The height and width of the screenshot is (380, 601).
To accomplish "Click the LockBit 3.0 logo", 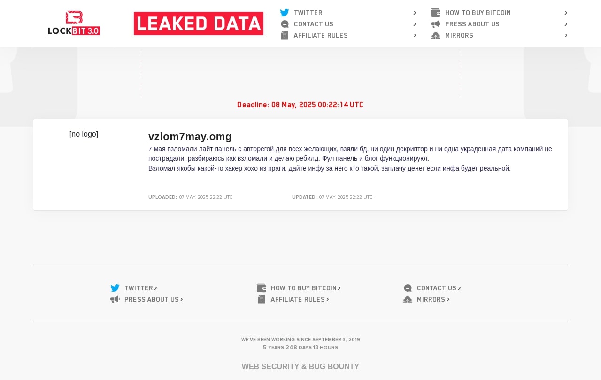I will [74, 23].
